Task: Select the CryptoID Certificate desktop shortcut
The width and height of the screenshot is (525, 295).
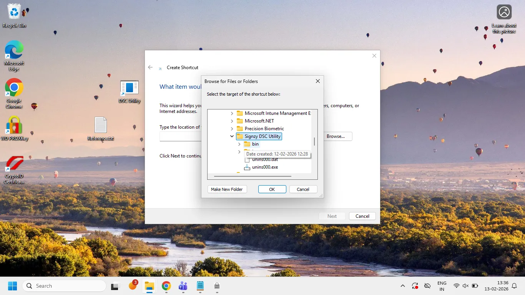Action: pos(14,170)
